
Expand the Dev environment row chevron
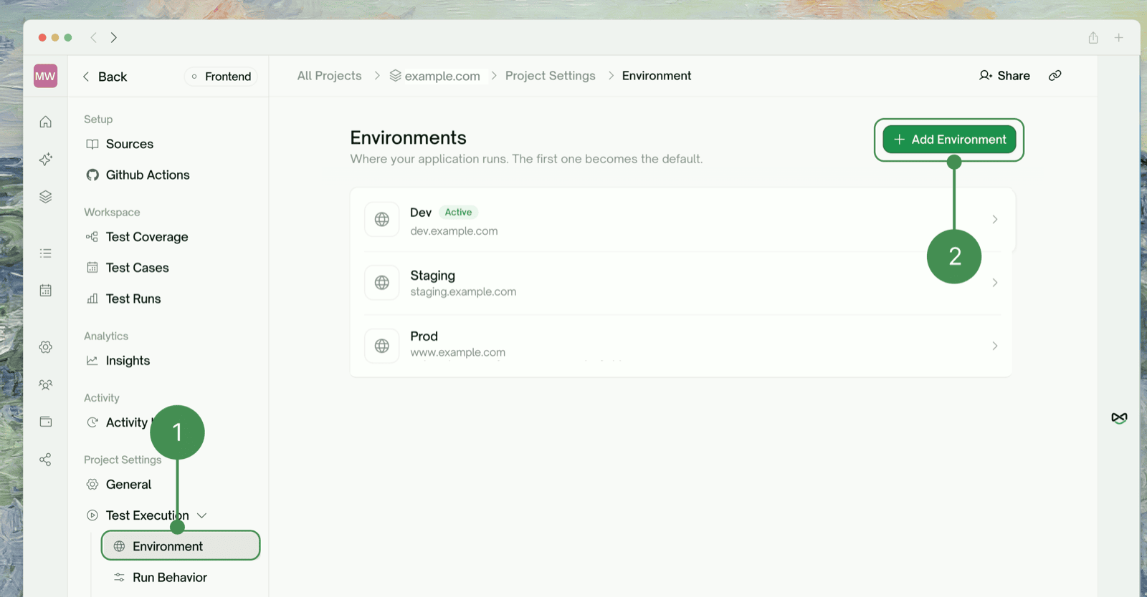[x=994, y=219]
